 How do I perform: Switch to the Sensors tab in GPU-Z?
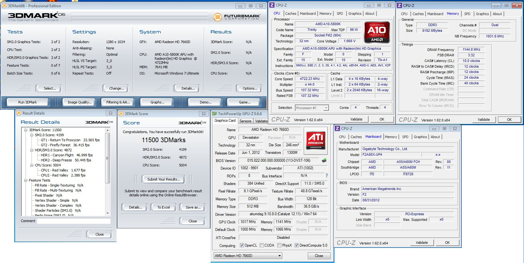pos(245,121)
